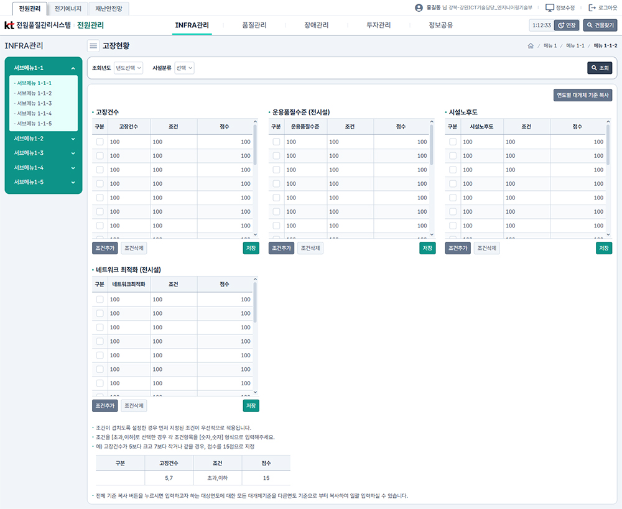The height and width of the screenshot is (509, 622).
Task: Open the 건물찾기 search button
Action: tap(600, 25)
